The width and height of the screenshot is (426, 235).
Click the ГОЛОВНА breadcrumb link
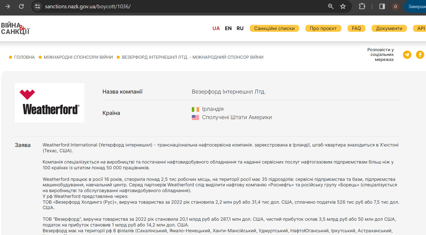[24, 57]
